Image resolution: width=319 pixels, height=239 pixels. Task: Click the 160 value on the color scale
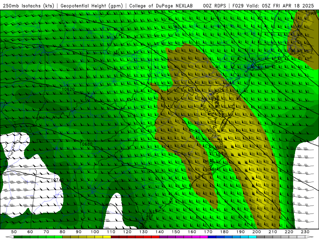click(192, 232)
